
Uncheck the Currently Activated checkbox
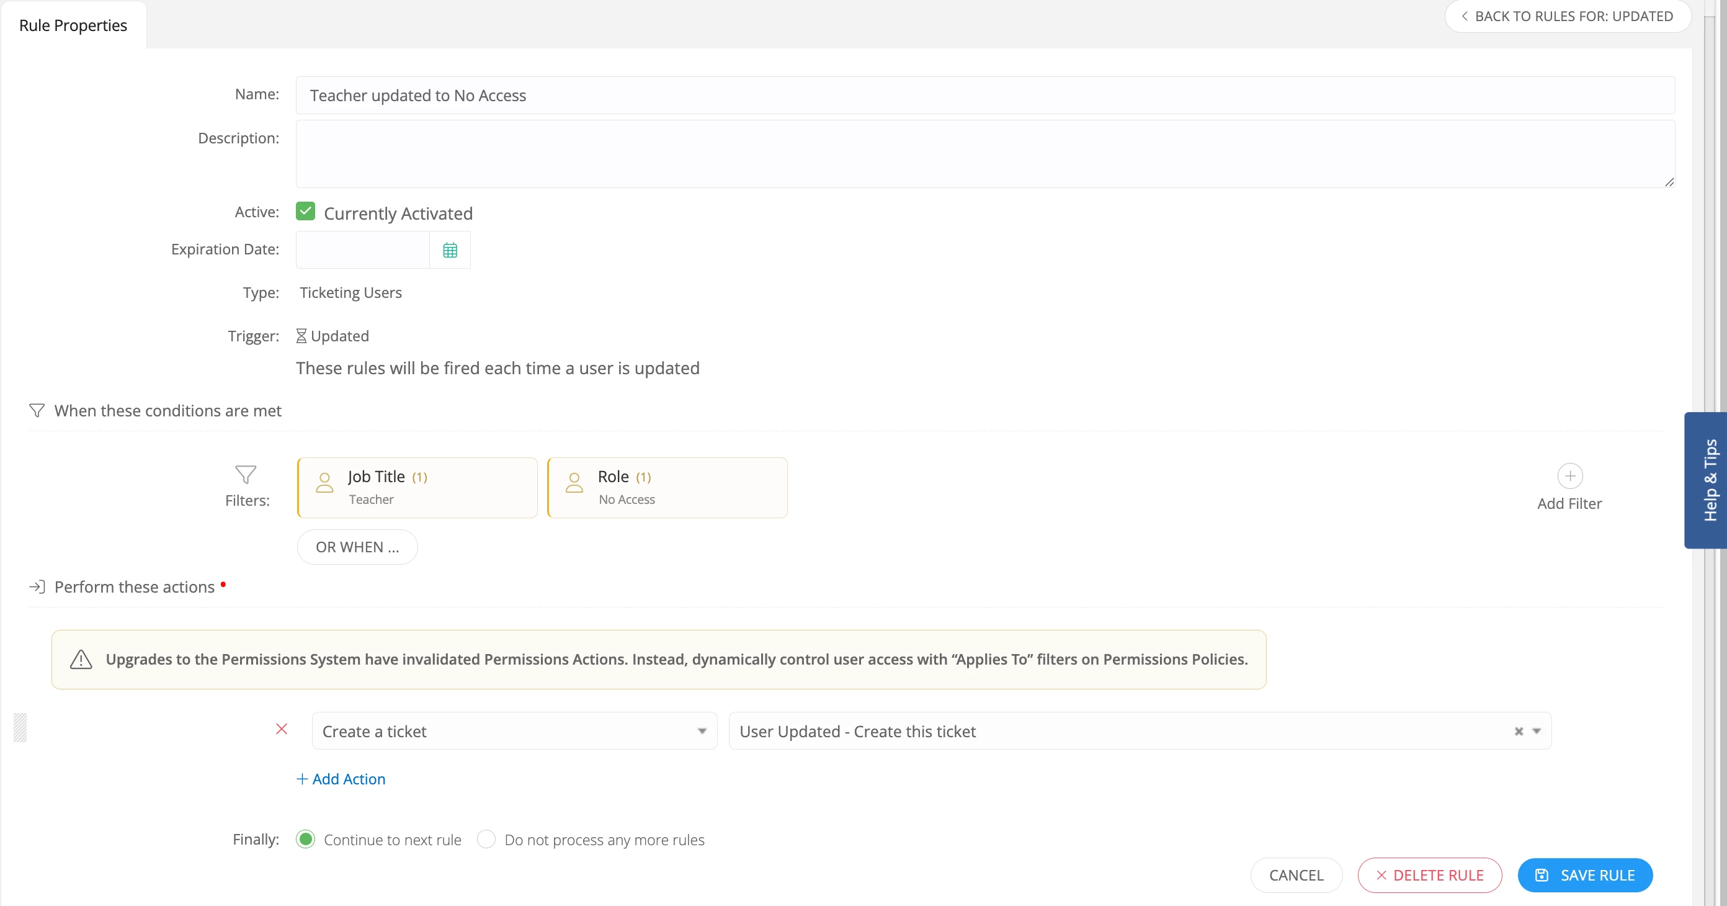[306, 212]
